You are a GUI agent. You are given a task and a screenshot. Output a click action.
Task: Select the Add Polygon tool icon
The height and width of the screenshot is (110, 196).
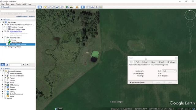pyautogui.click(x=49, y=7)
